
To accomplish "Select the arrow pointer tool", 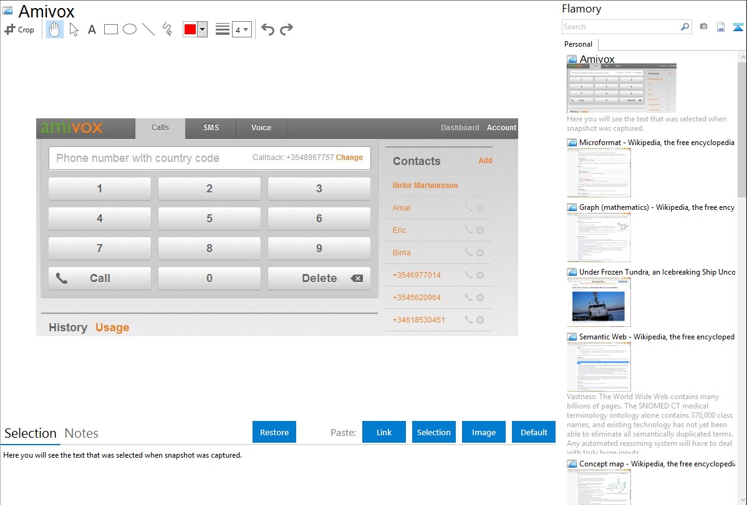I will pyautogui.click(x=74, y=29).
